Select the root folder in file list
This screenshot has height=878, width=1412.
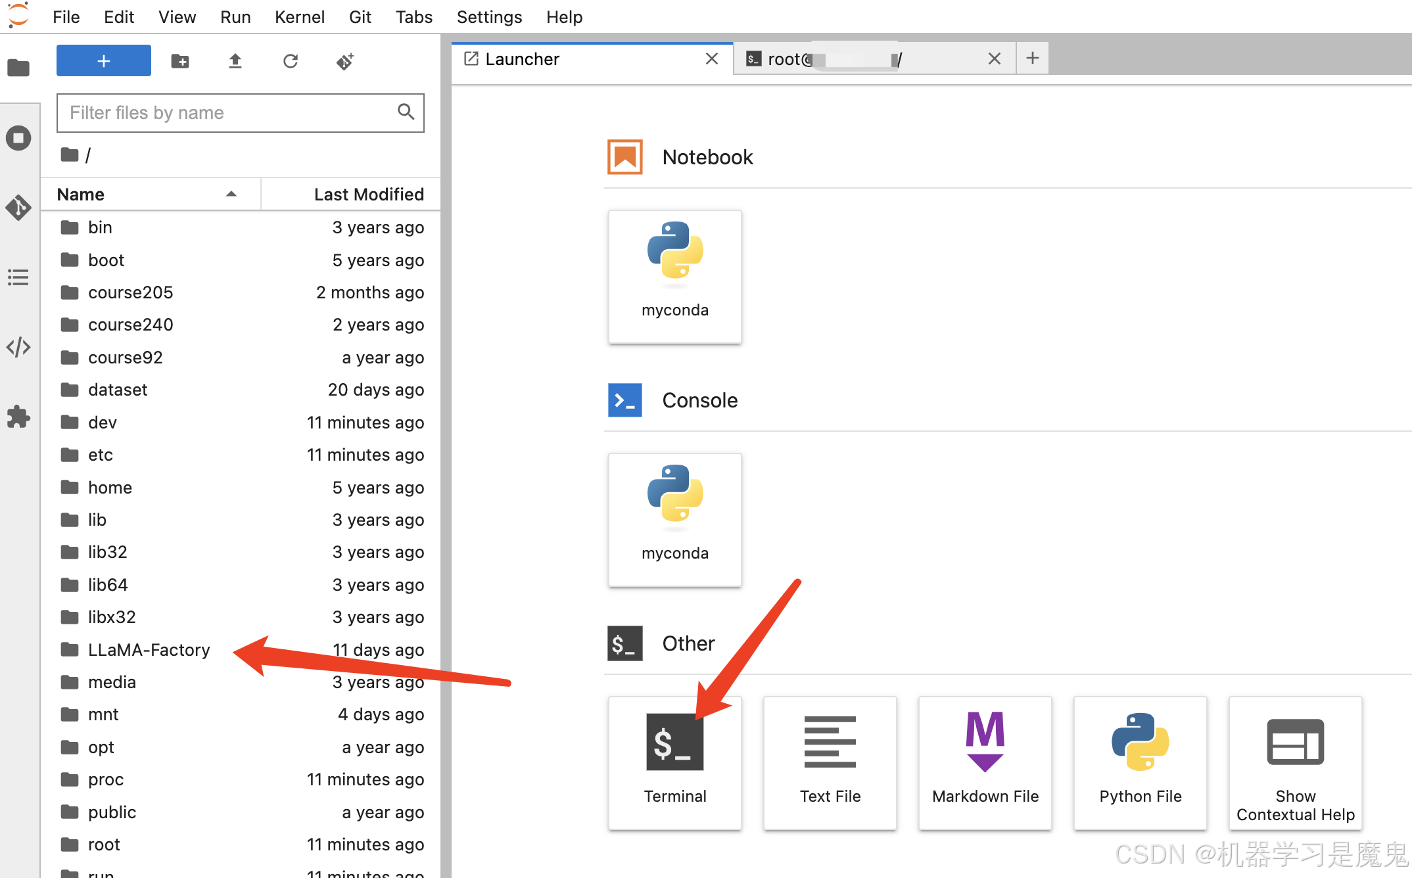(241, 844)
